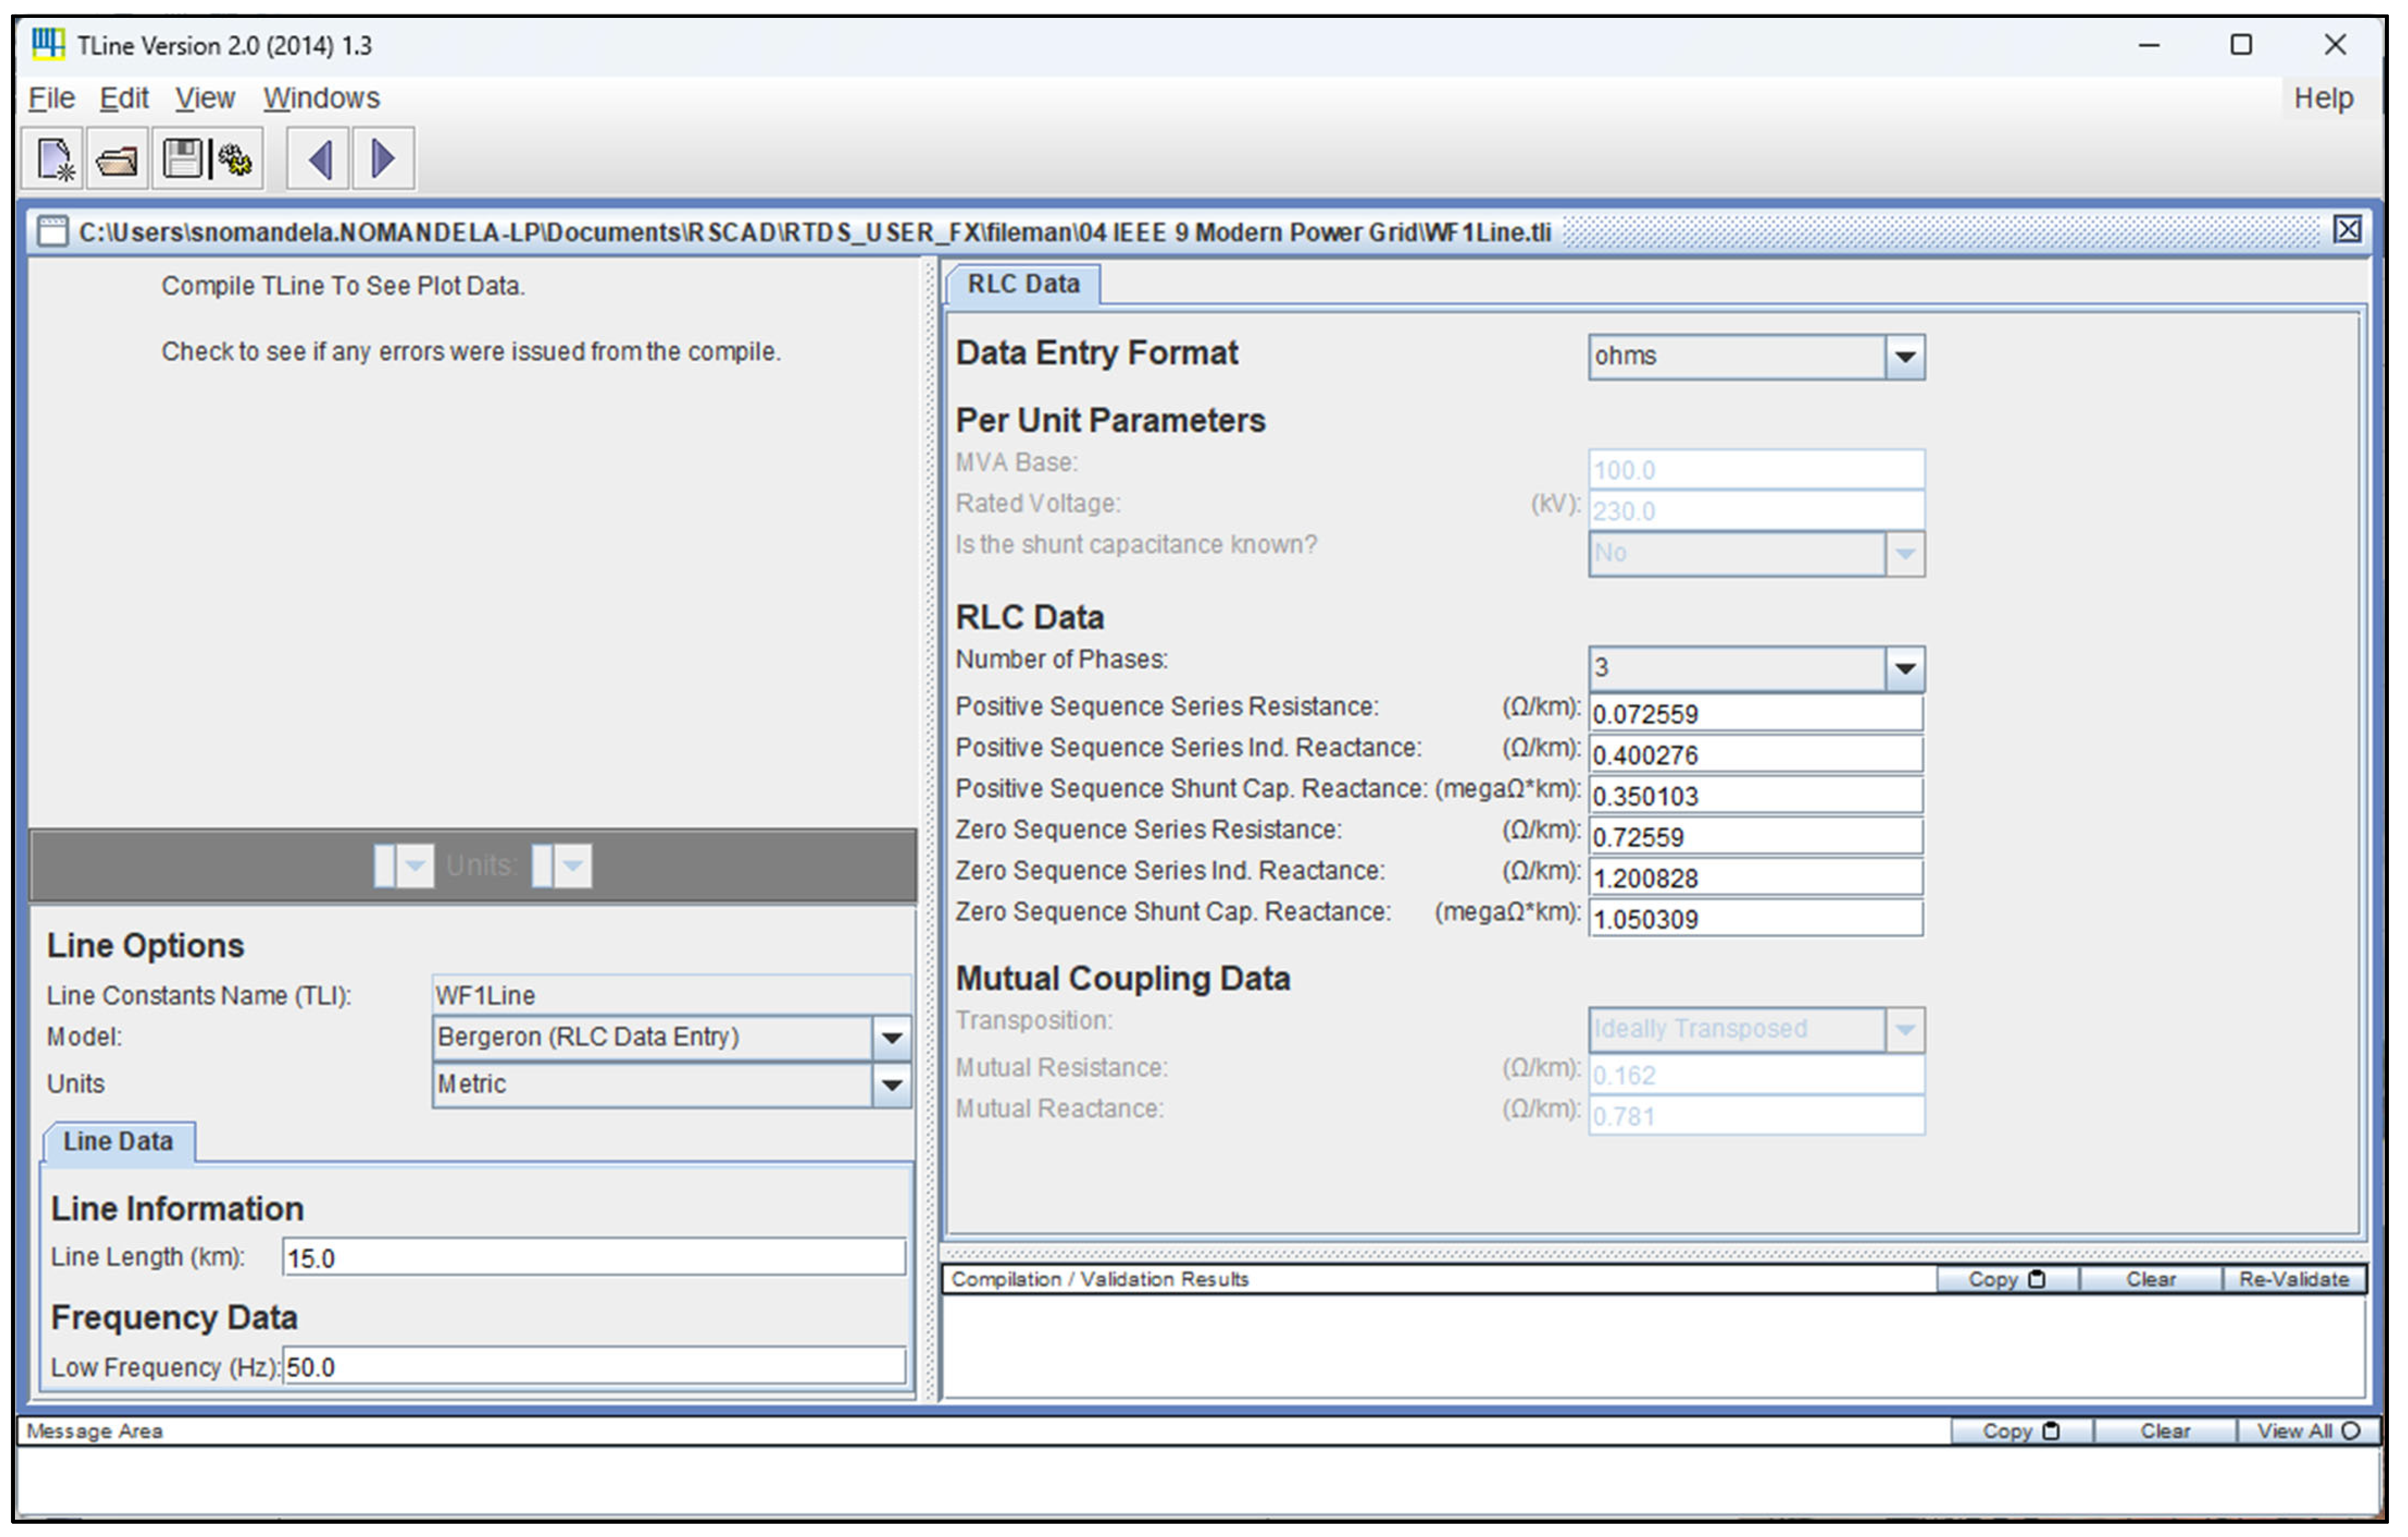2408x1537 pixels.
Task: Open the Windows menu
Action: (321, 98)
